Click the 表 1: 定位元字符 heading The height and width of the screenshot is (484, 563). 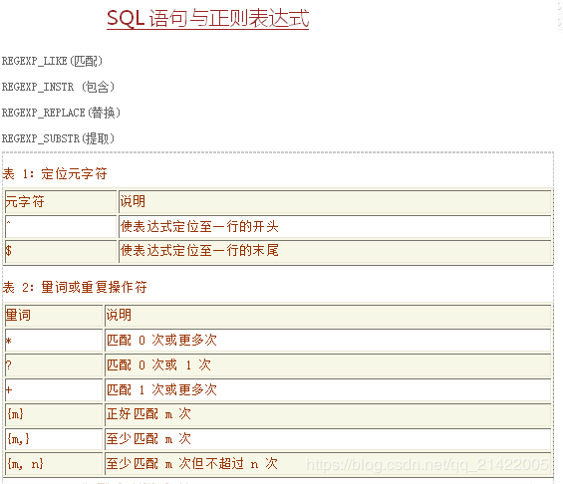pyautogui.click(x=55, y=174)
